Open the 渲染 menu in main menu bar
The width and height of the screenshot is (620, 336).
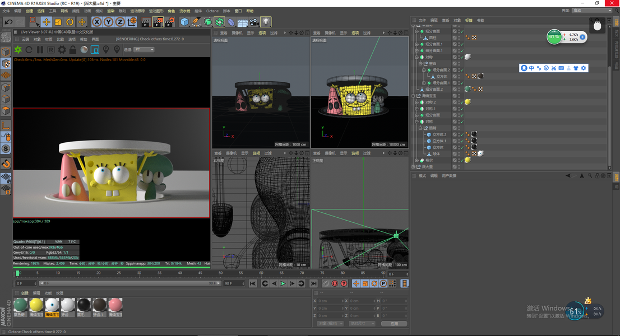coord(111,11)
